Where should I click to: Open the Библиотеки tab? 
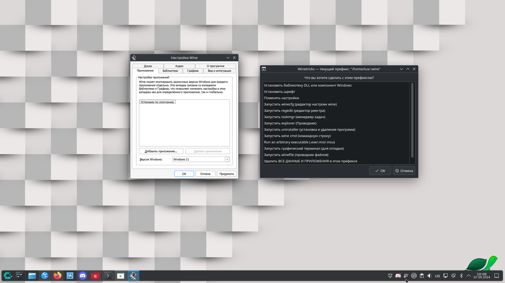170,71
